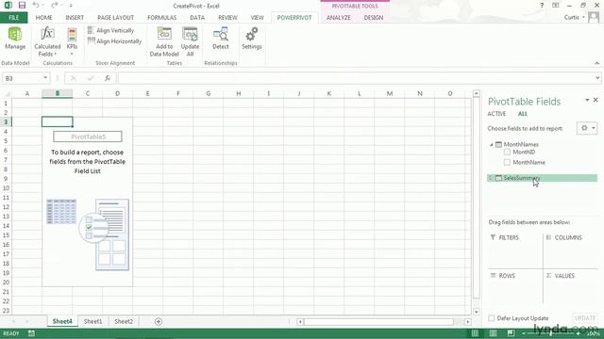Click the Save icon in quick access toolbar

(22, 6)
